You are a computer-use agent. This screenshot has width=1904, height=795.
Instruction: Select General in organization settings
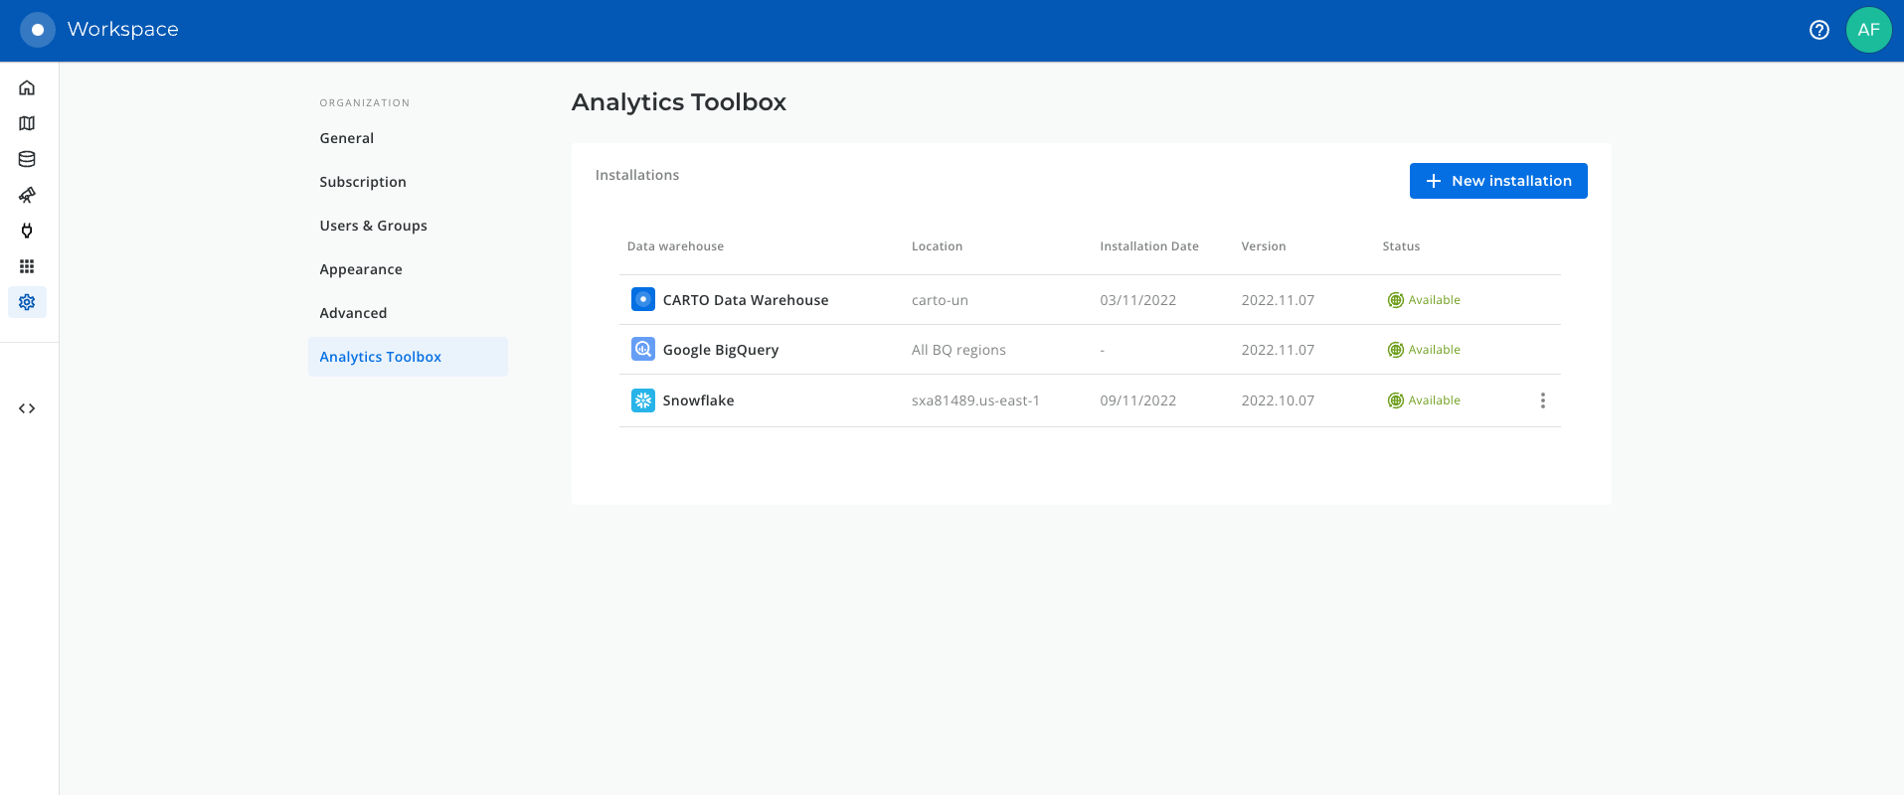346,138
